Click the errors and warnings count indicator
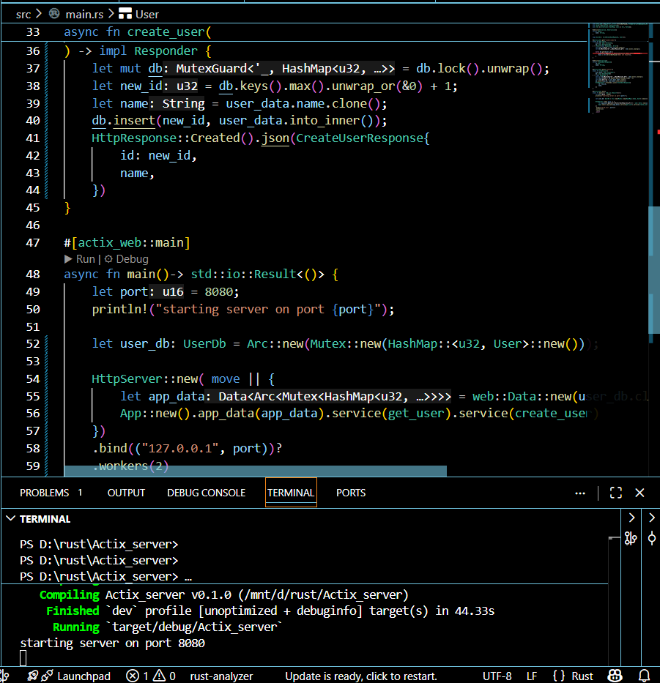The height and width of the screenshot is (683, 660). point(151,676)
